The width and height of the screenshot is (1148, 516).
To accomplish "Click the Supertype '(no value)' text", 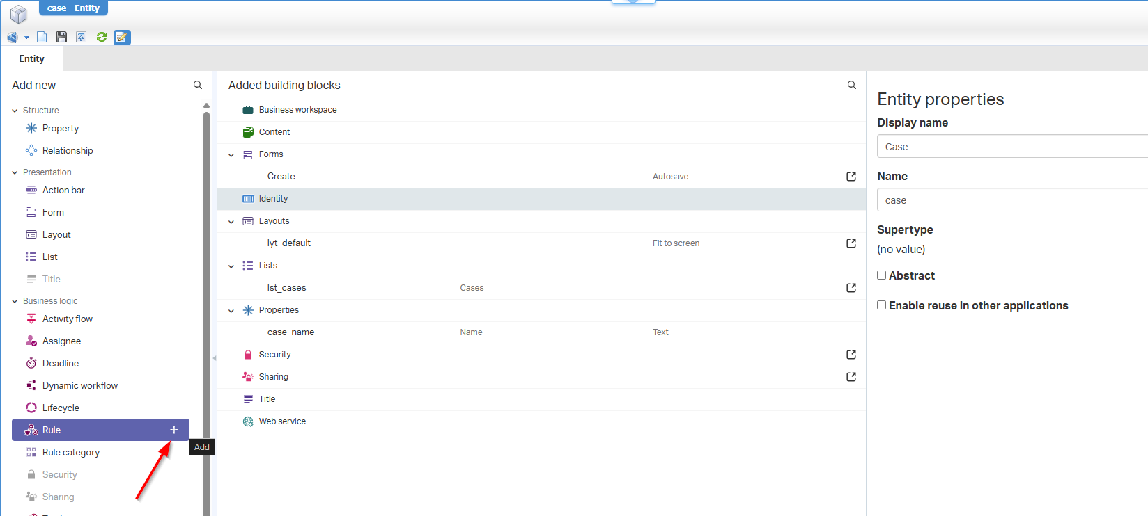I will [901, 249].
